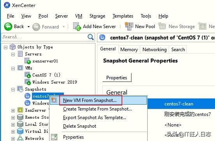Click the New Storage toolbar icon
The width and height of the screenshot is (215, 141).
[x=162, y=26]
